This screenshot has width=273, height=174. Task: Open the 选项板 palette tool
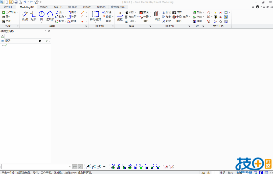tap(50, 16)
